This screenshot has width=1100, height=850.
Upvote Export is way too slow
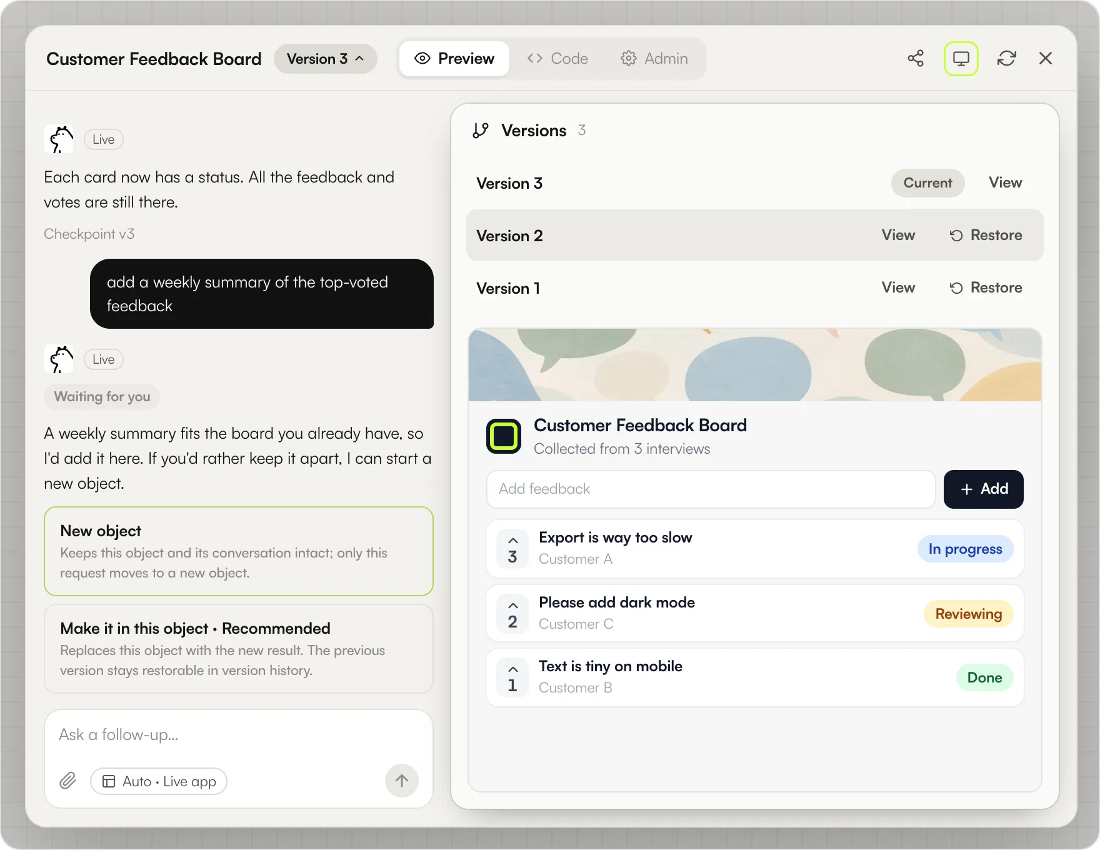512,548
